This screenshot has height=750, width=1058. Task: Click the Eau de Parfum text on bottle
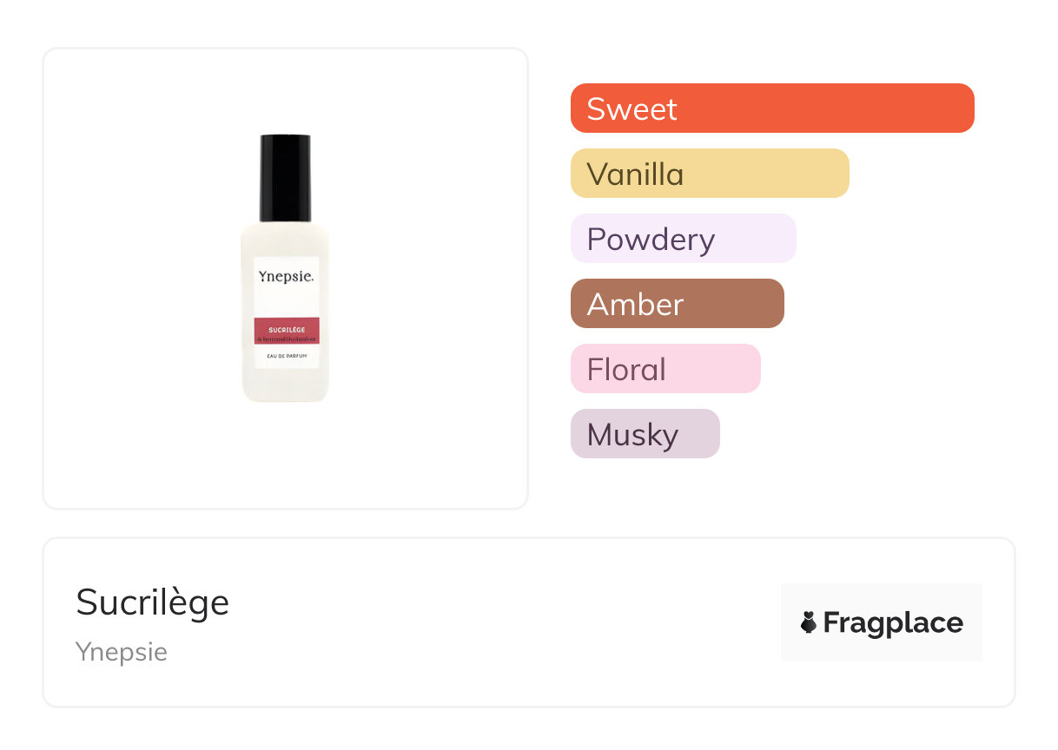click(x=287, y=356)
